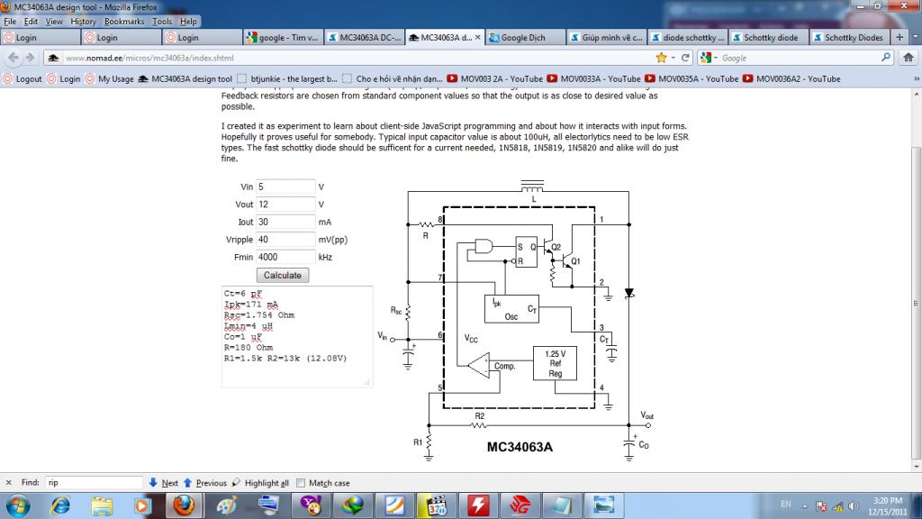Viewport: 922px width, 519px height.
Task: Switch to the Google Dịch tab
Action: (x=526, y=37)
